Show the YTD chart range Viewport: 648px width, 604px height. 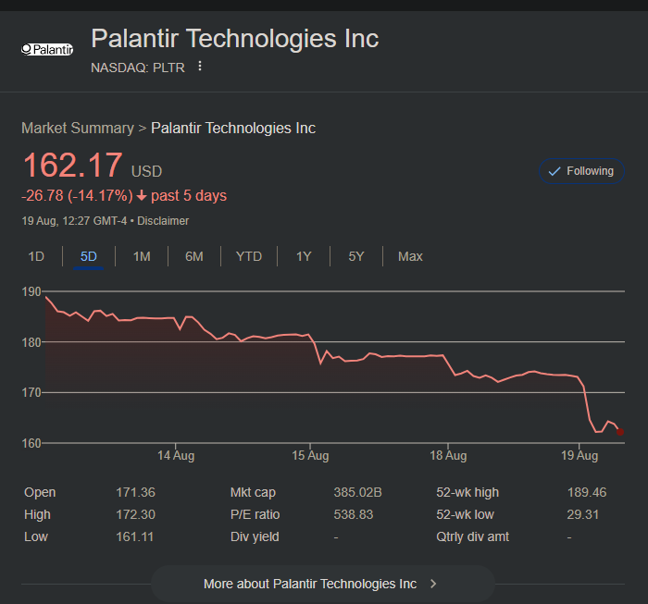[x=249, y=256]
